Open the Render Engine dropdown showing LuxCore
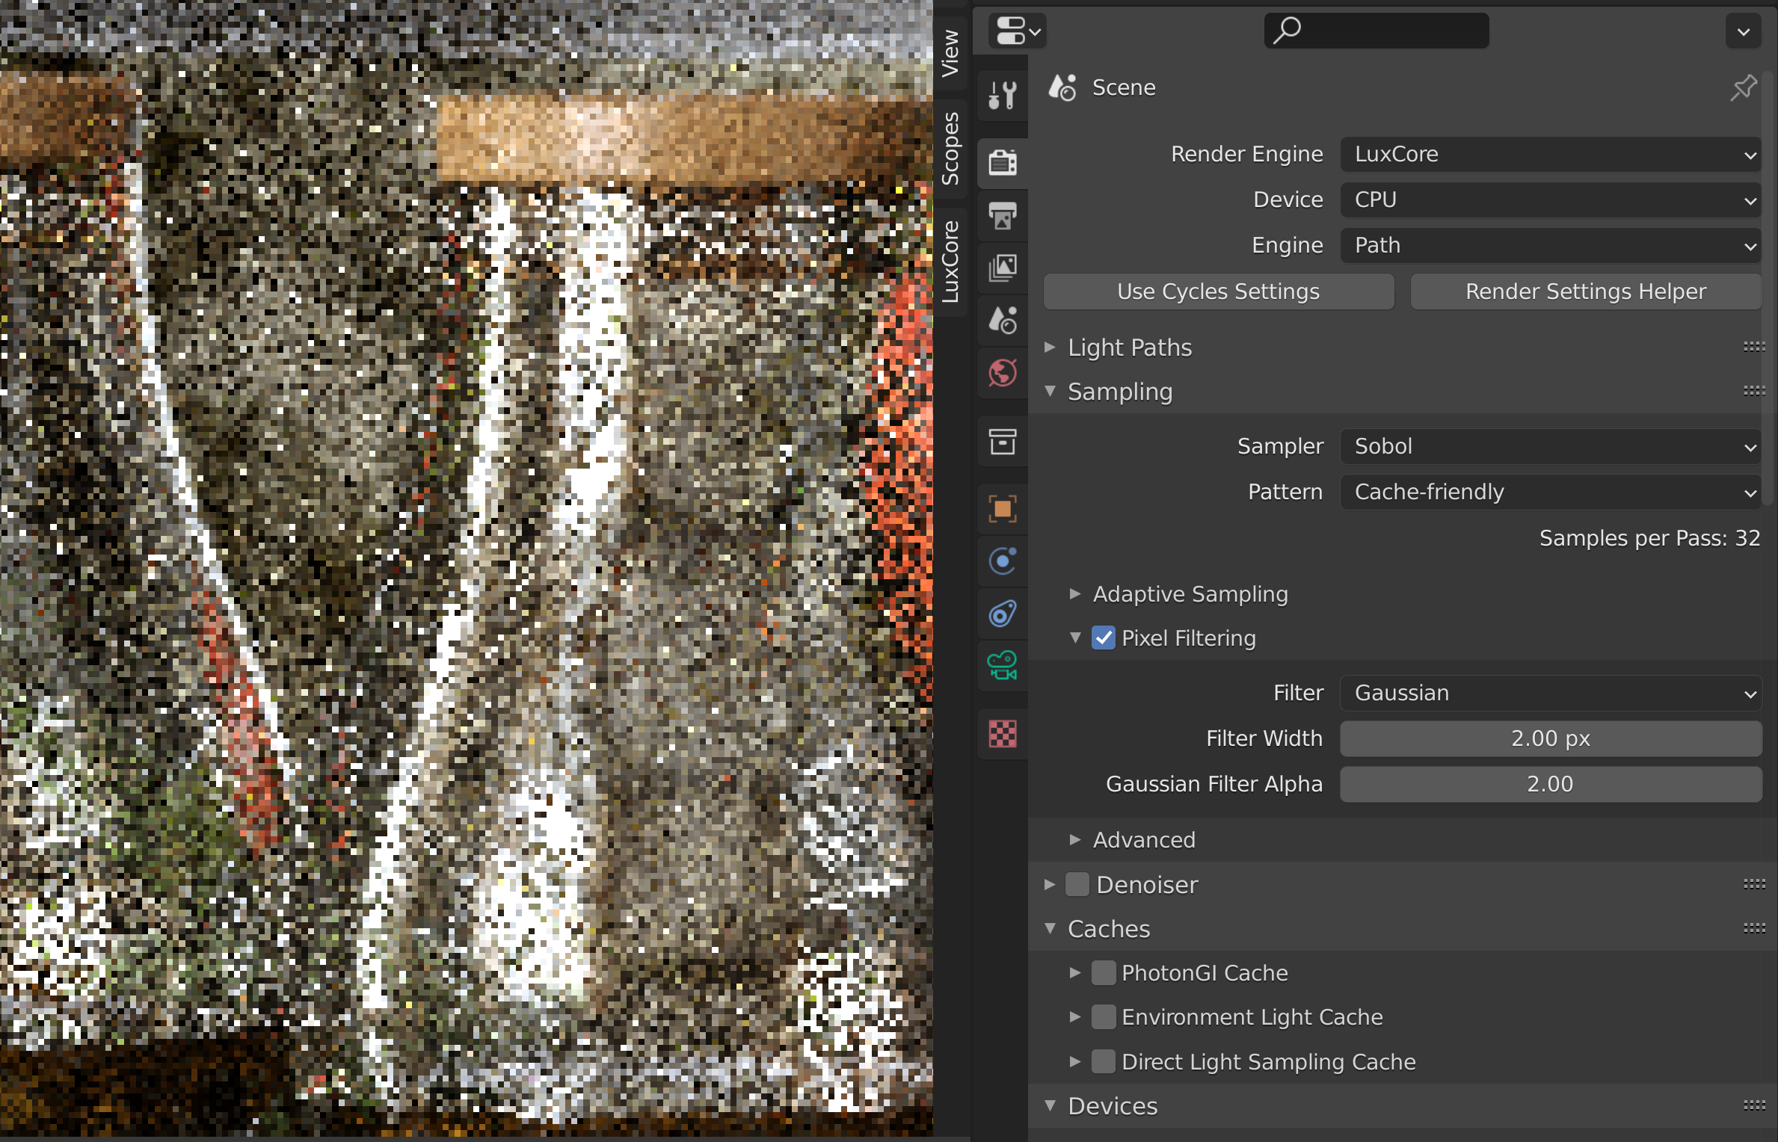1778x1142 pixels. [x=1551, y=155]
